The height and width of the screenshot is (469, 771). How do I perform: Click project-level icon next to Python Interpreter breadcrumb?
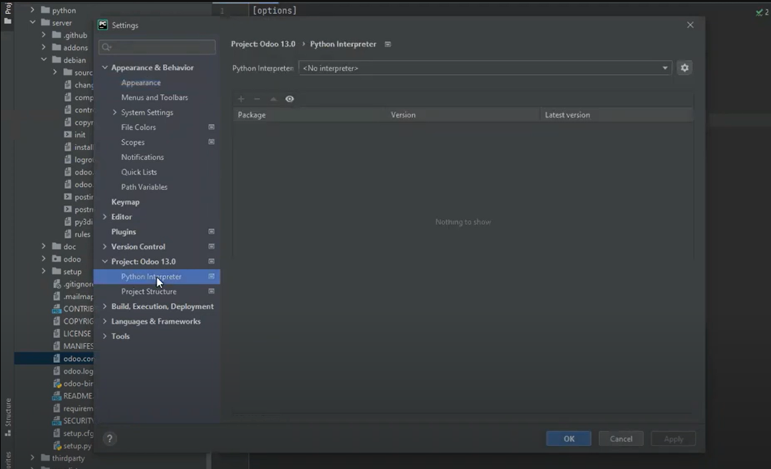388,44
